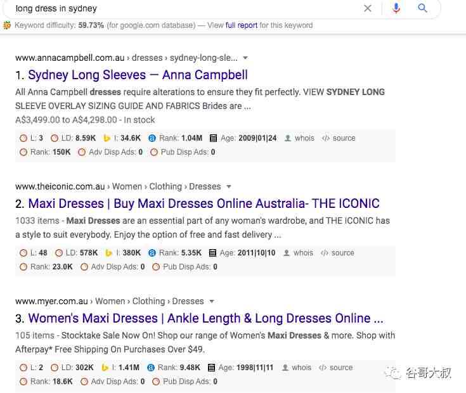Screen dimensions: 466x393
Task: Click the www.annacampbell.com.au breadcrumb URL
Action: pos(70,58)
